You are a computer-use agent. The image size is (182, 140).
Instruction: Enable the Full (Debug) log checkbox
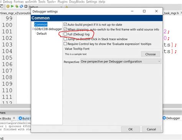pyautogui.click(x=65, y=34)
